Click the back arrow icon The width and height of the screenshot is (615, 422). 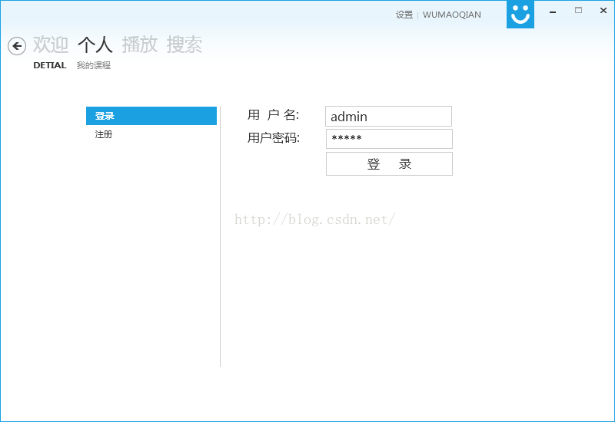tap(17, 46)
